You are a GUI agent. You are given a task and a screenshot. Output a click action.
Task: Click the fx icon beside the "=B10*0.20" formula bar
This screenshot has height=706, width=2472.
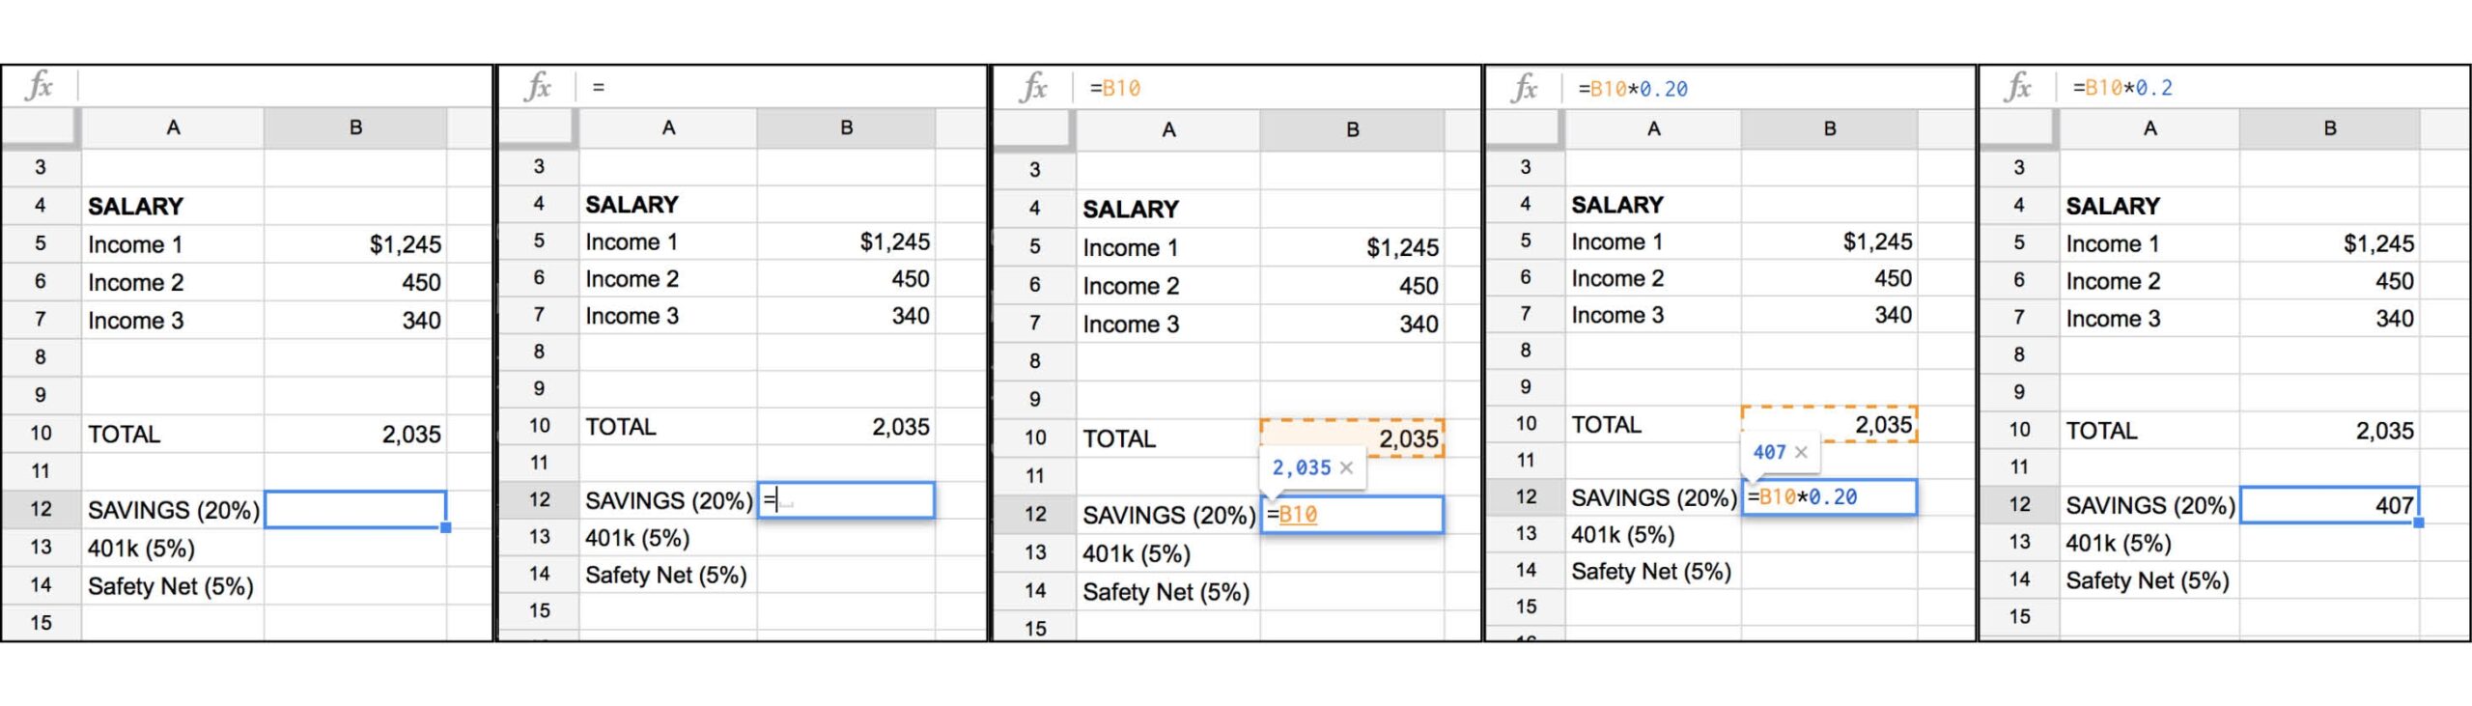pyautogui.click(x=1526, y=88)
